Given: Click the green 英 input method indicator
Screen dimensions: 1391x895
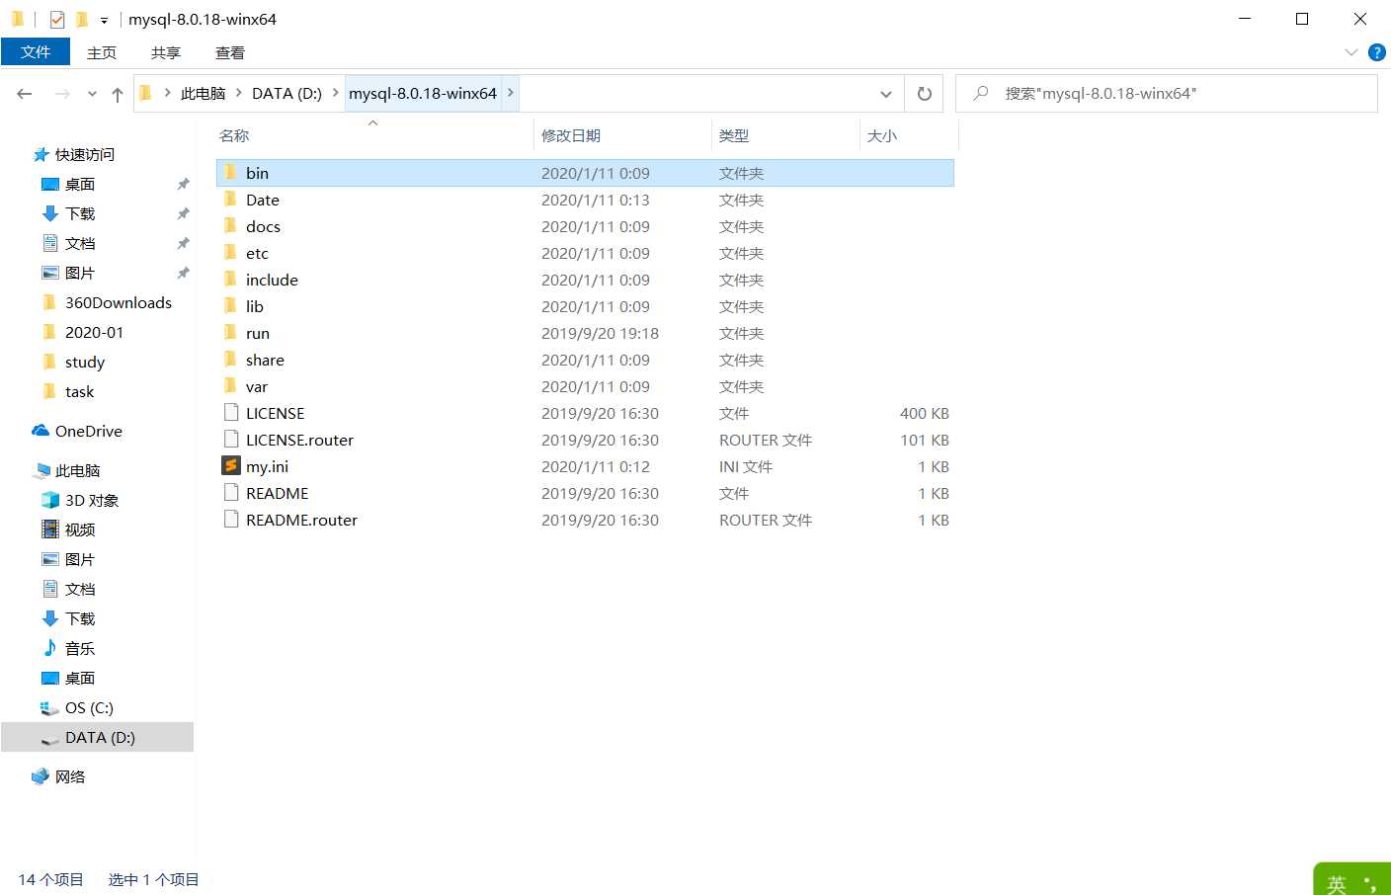Looking at the screenshot, I should pyautogui.click(x=1337, y=884).
